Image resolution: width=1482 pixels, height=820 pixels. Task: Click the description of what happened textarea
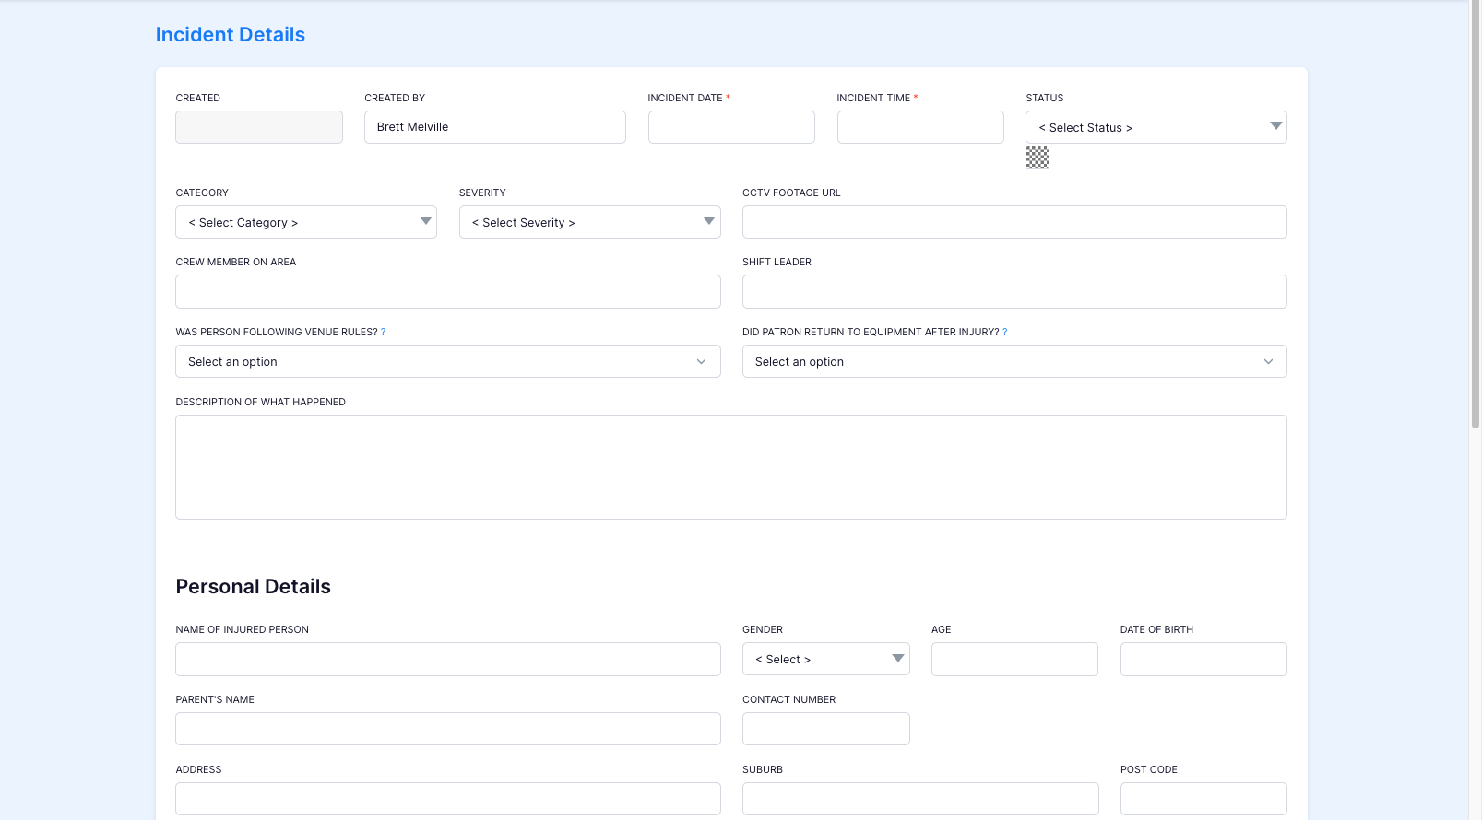(x=731, y=467)
